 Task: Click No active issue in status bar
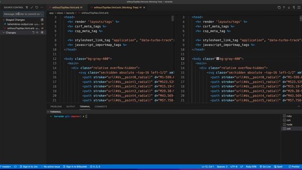click(50, 167)
